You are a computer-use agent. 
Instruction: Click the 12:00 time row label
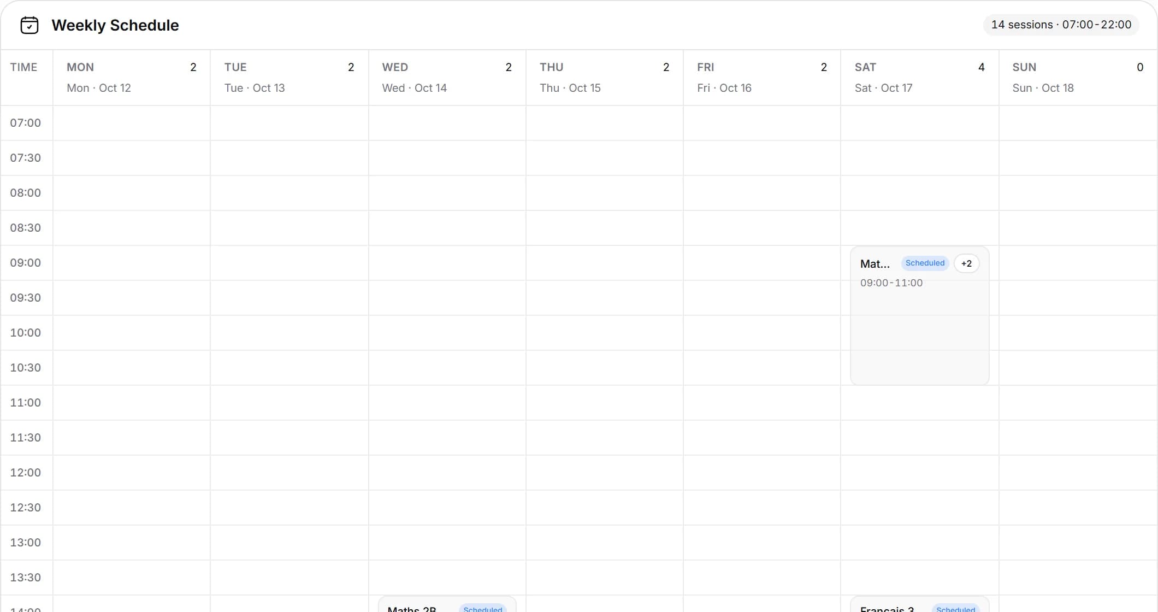[x=25, y=473]
